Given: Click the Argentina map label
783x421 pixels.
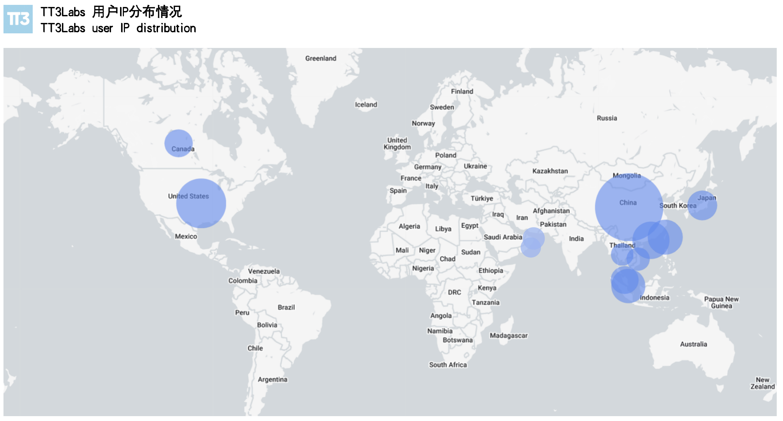Looking at the screenshot, I should click(x=272, y=379).
